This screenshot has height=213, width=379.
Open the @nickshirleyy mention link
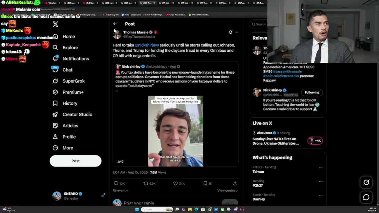coord(147,45)
